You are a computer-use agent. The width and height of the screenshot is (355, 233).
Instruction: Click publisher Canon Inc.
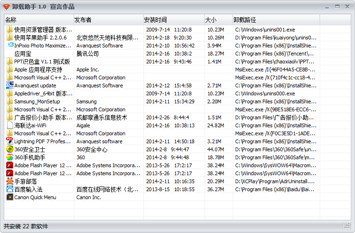pos(88,197)
